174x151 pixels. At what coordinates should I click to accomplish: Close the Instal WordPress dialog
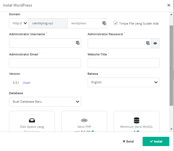[x=169, y=5]
